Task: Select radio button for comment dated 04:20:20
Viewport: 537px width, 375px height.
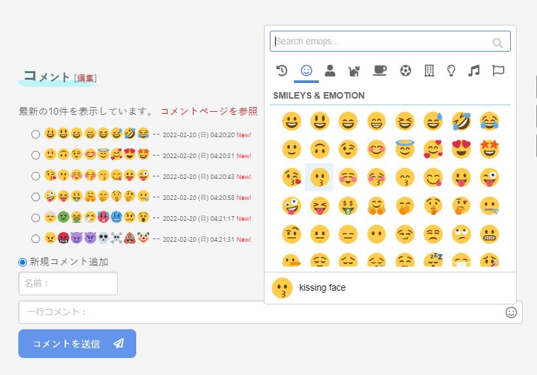Action: click(35, 135)
